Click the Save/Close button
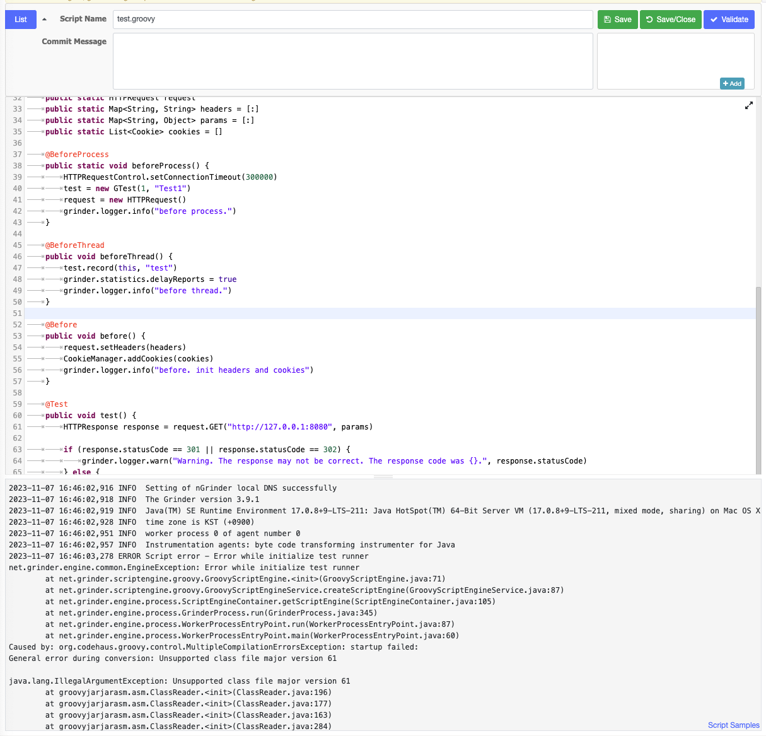The width and height of the screenshot is (766, 736). [670, 20]
